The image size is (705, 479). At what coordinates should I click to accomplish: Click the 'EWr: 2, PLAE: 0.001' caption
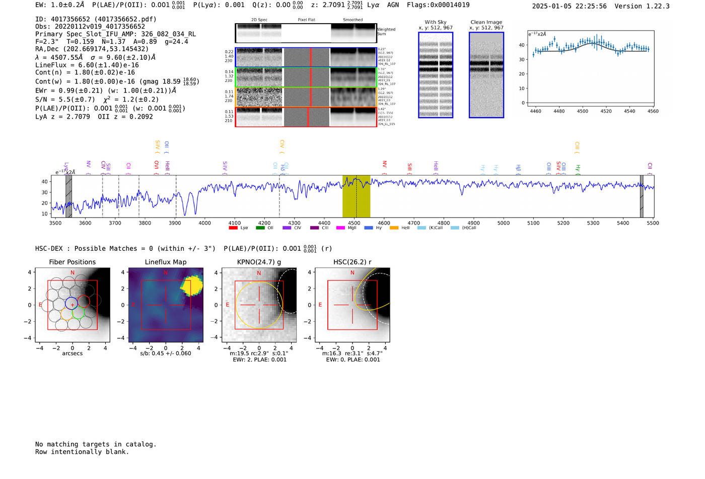(259, 360)
